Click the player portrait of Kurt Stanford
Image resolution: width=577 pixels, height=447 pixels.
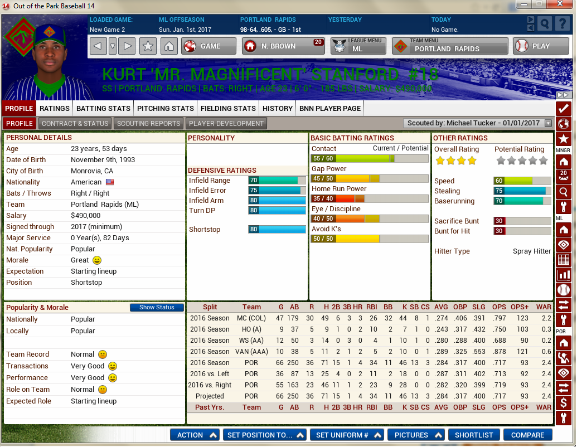(50, 62)
